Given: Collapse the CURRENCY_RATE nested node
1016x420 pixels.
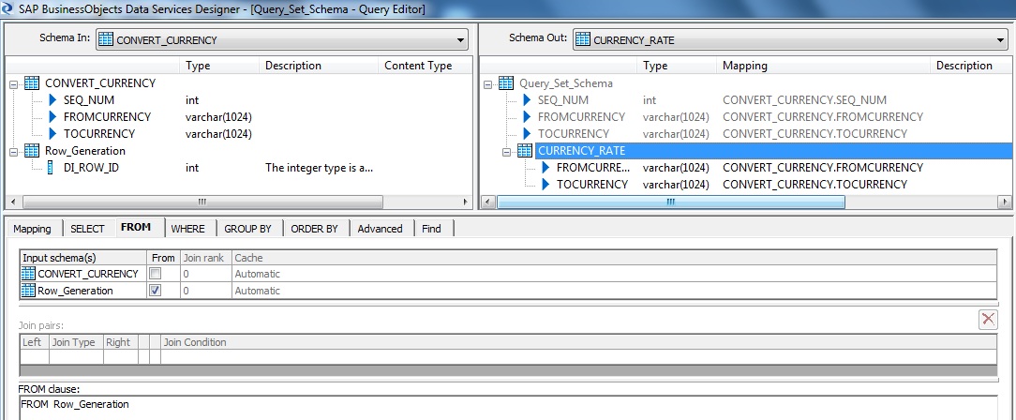Looking at the screenshot, I should (x=507, y=150).
